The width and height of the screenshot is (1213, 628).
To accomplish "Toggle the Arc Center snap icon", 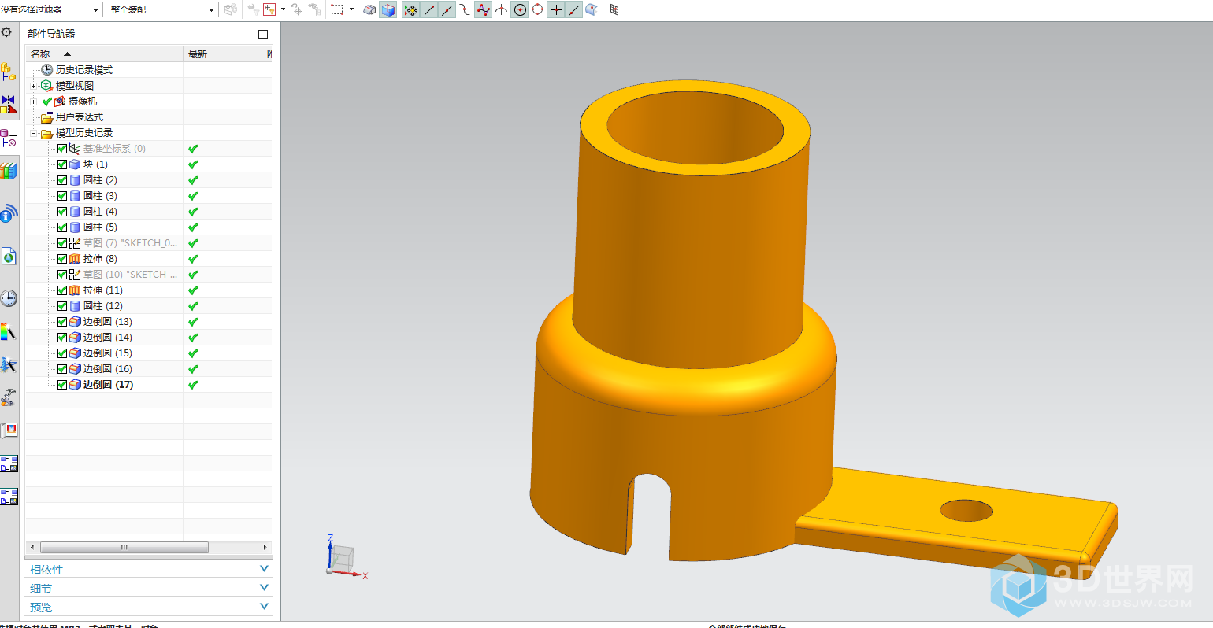I will (520, 9).
